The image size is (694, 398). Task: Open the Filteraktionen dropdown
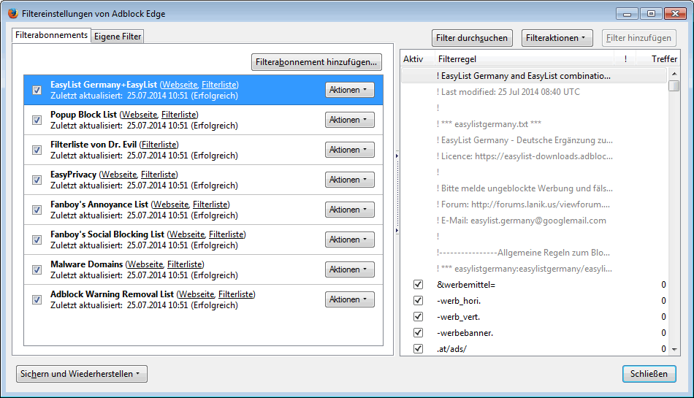click(557, 38)
